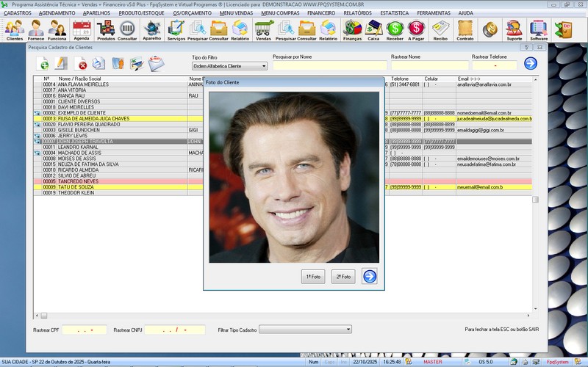Select row GISELE BUNDCHEN

[282, 130]
